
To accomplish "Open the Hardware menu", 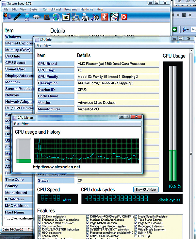I will coord(87,9).
